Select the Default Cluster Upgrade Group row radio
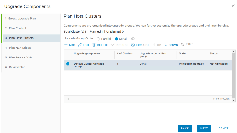 [x=68, y=64]
